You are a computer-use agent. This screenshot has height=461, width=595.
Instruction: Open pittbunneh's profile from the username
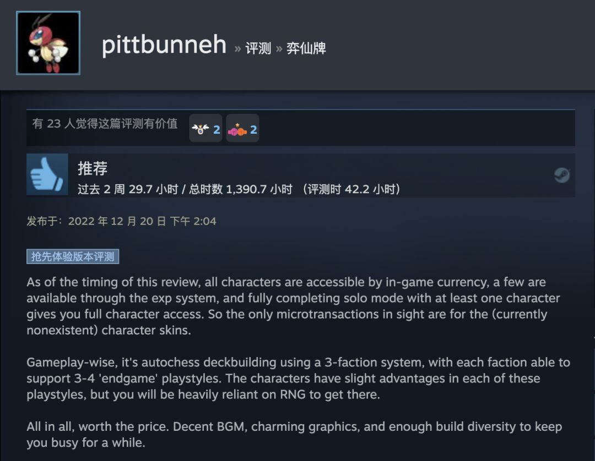[x=164, y=45]
